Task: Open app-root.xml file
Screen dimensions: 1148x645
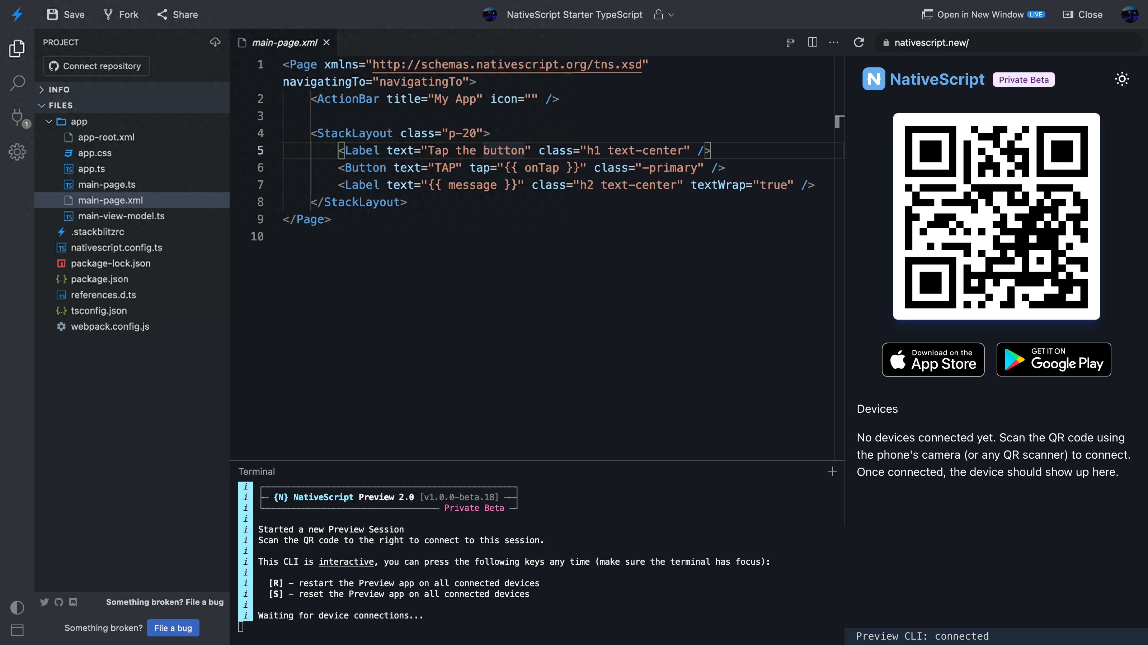Action: pyautogui.click(x=132, y=137)
